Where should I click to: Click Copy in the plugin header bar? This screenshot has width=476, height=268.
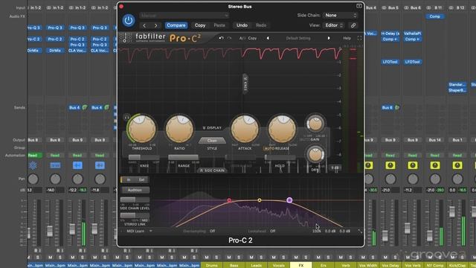pyautogui.click(x=200, y=25)
